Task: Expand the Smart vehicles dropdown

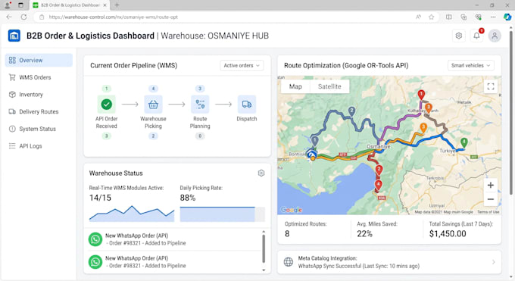Action: click(x=471, y=65)
